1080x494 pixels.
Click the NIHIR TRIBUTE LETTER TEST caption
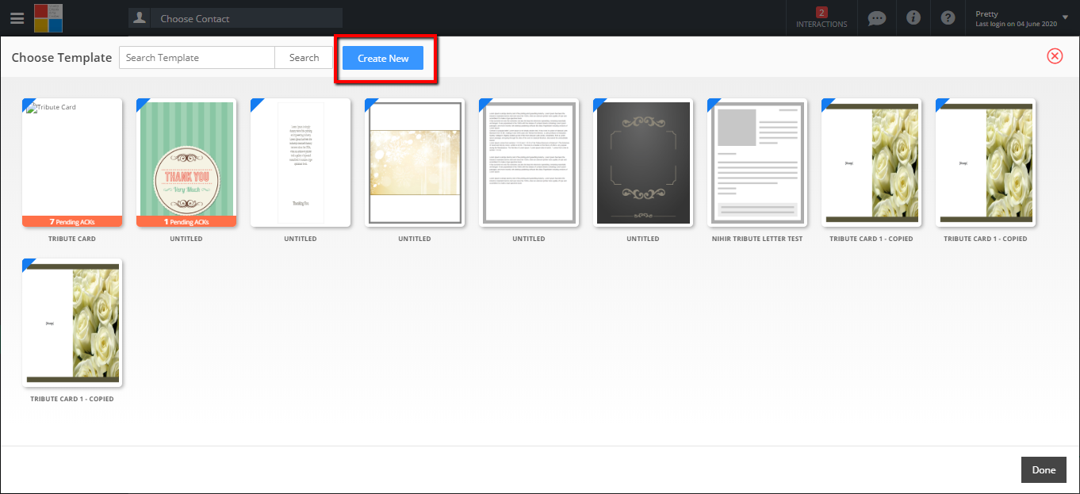click(757, 239)
